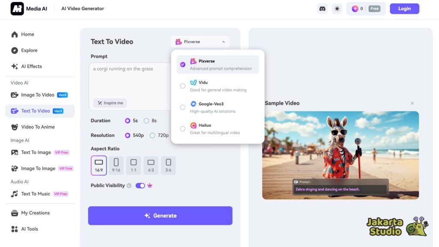Toggle the Public Visibility switch
The height and width of the screenshot is (247, 439).
tap(140, 186)
